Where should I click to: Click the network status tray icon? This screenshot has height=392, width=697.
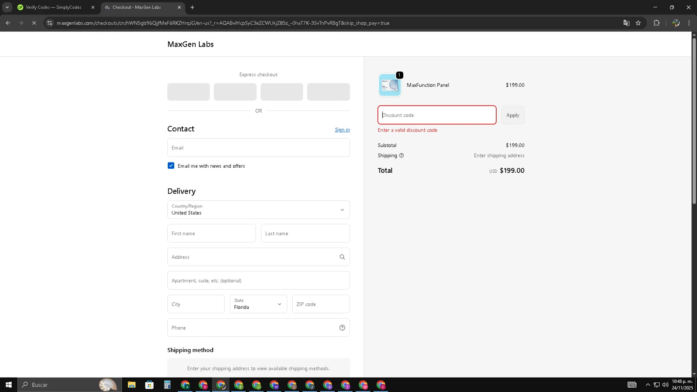[657, 385]
